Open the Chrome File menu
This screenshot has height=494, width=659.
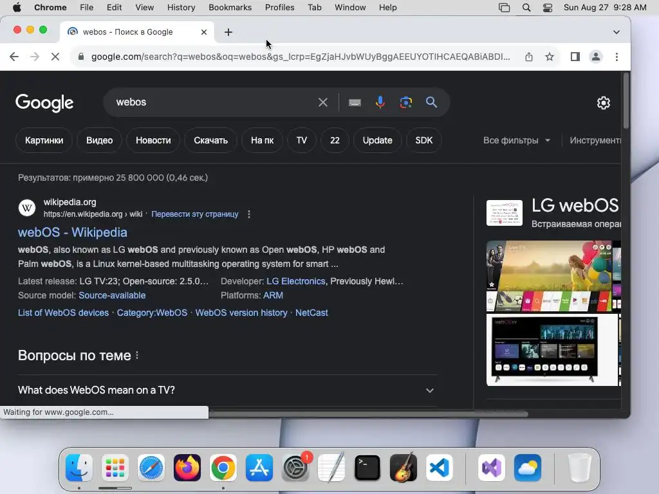(x=87, y=8)
